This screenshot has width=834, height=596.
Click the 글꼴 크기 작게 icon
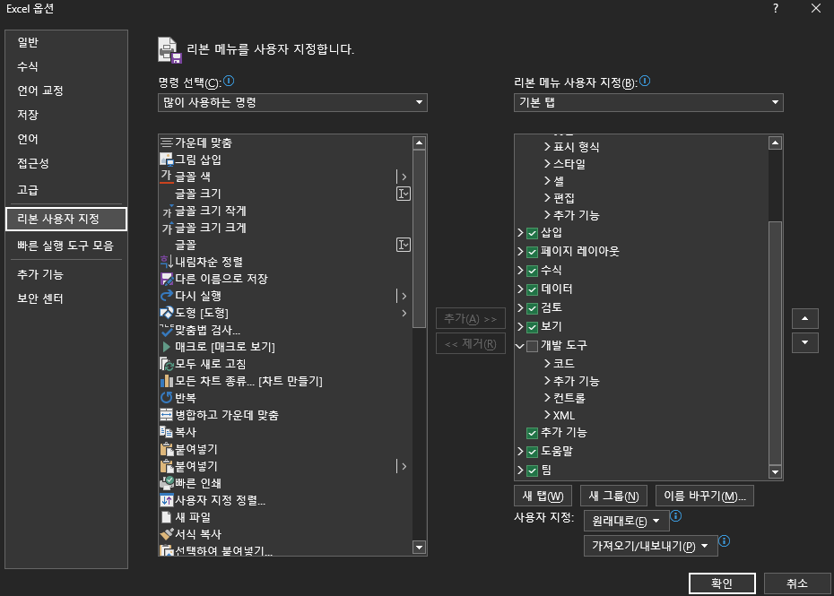pyautogui.click(x=167, y=212)
